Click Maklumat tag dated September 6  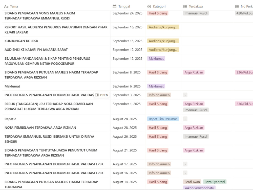point(156,86)
